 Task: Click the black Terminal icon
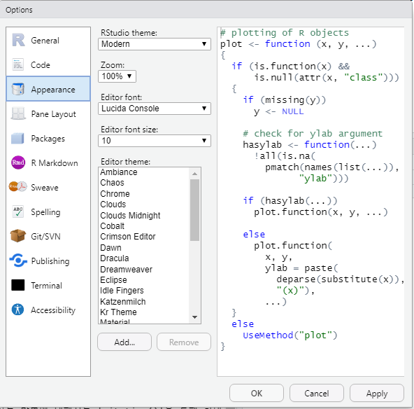[18, 285]
